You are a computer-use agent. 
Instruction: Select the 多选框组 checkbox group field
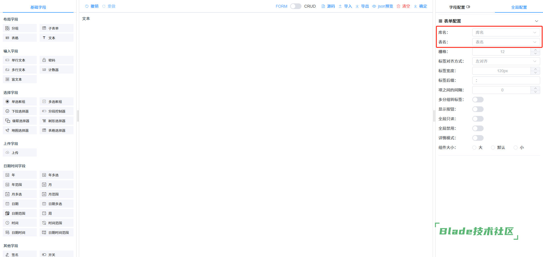(x=57, y=102)
